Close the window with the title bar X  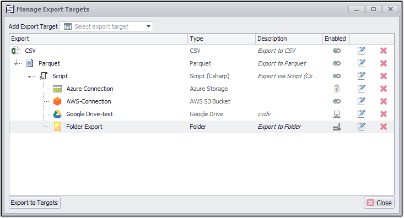[390, 9]
